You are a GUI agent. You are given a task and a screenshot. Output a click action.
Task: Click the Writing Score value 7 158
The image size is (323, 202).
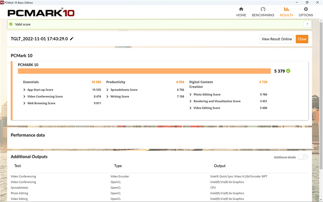pyautogui.click(x=180, y=97)
